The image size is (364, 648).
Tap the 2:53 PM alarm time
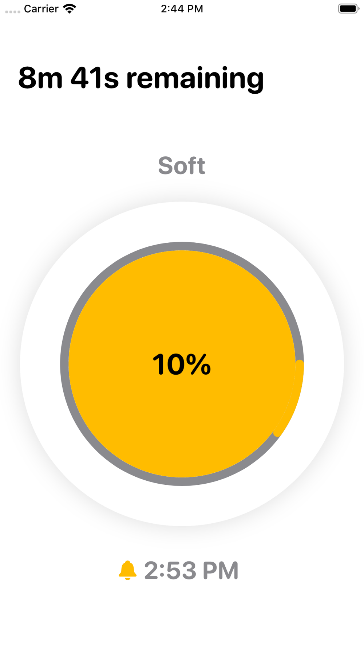click(191, 570)
